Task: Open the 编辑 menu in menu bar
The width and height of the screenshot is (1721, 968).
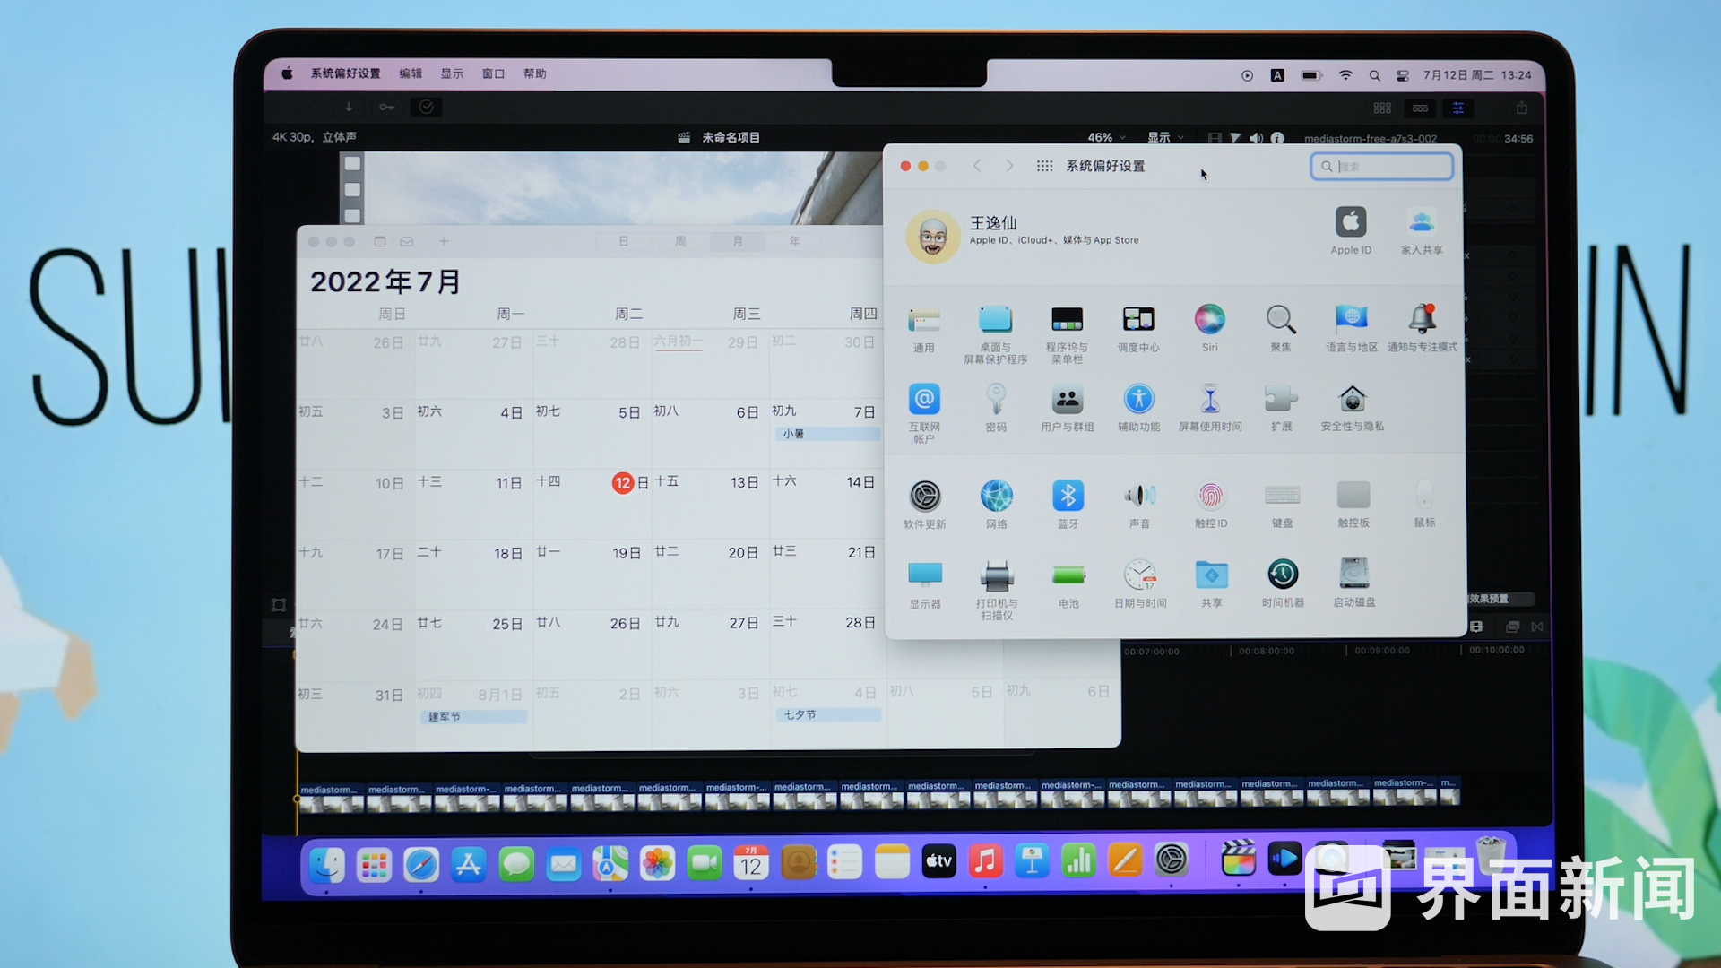Action: pyautogui.click(x=411, y=73)
